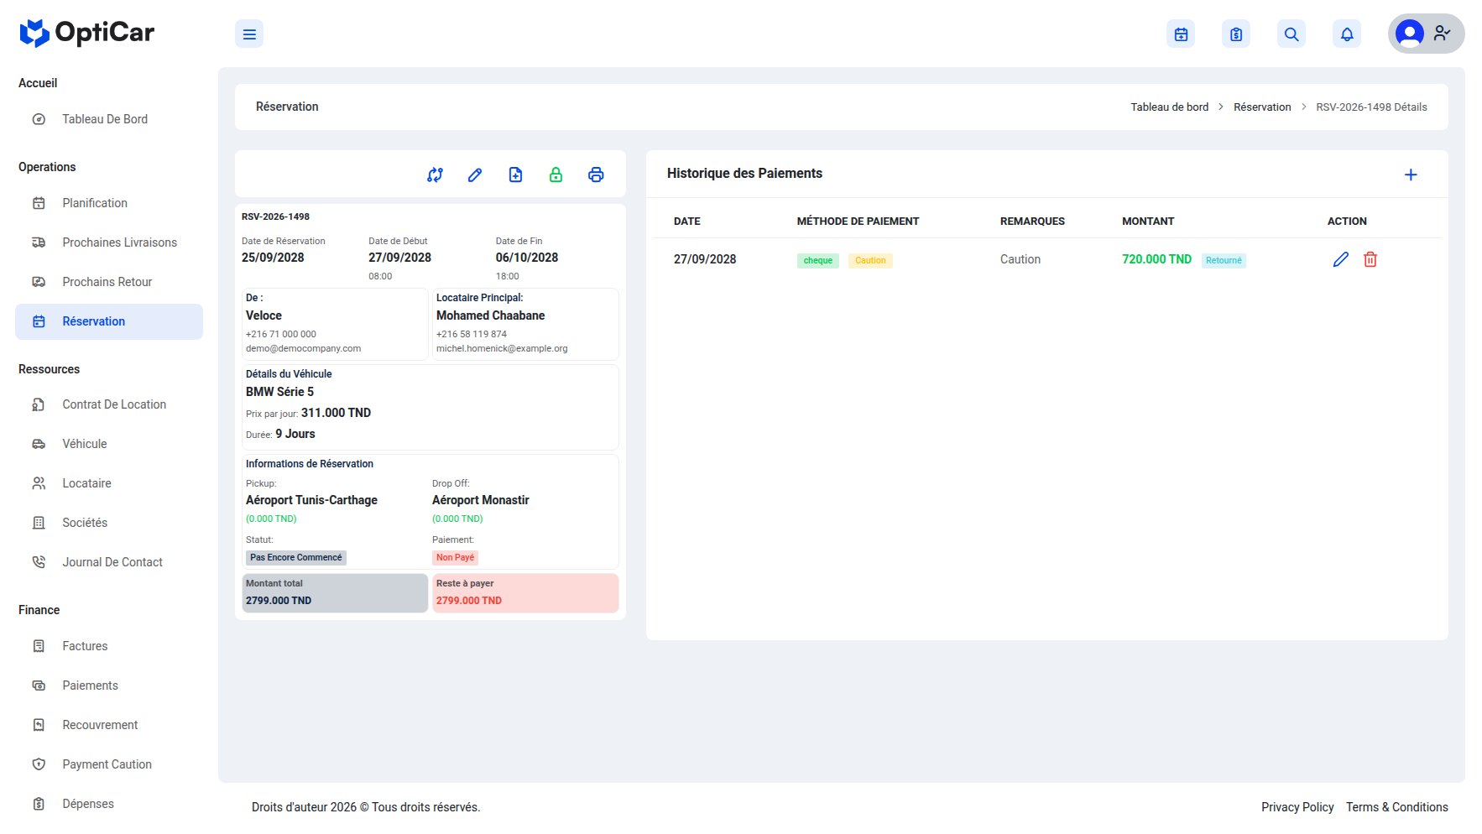Image resolution: width=1482 pixels, height=834 pixels.
Task: Open Planification menu item
Action: pos(109,203)
